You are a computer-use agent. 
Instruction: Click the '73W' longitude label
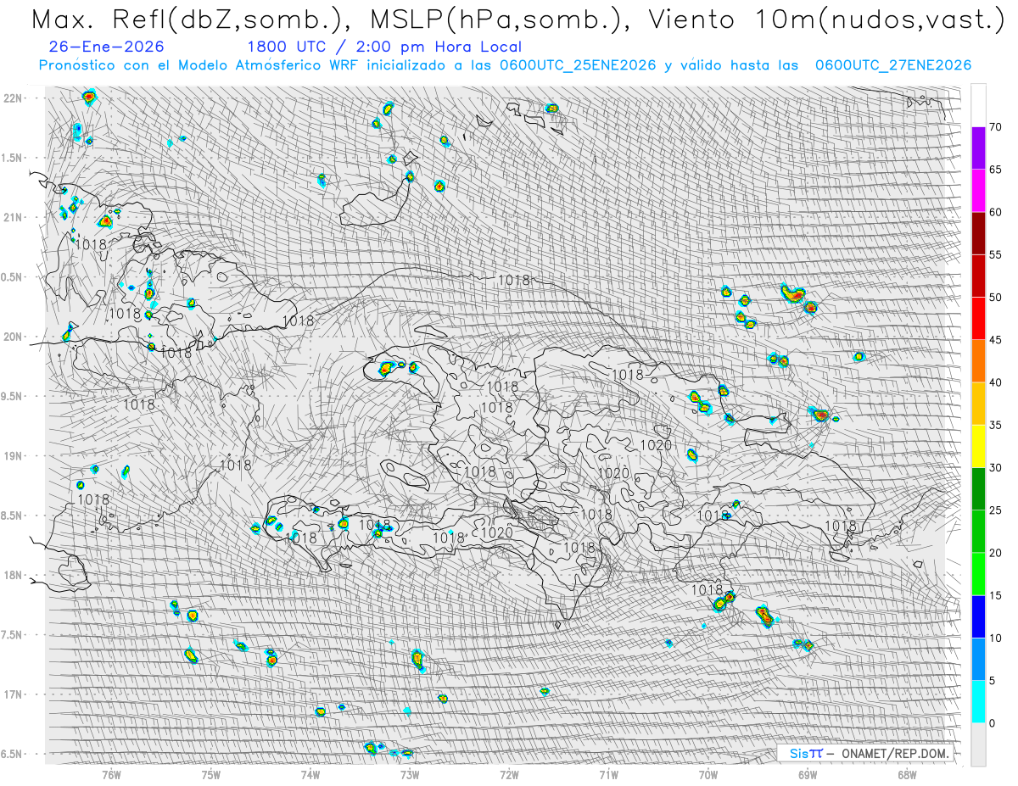coord(409,773)
